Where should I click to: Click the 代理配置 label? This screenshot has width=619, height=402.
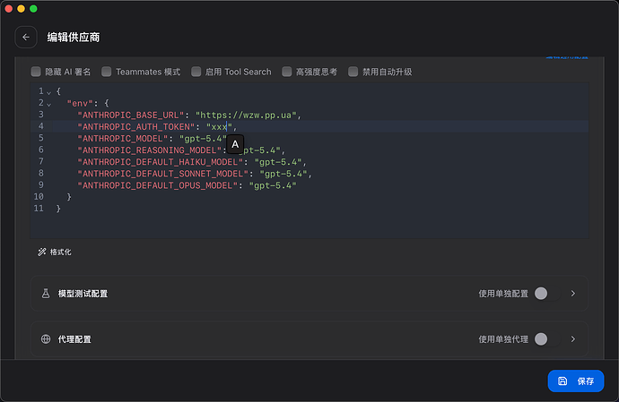point(74,339)
